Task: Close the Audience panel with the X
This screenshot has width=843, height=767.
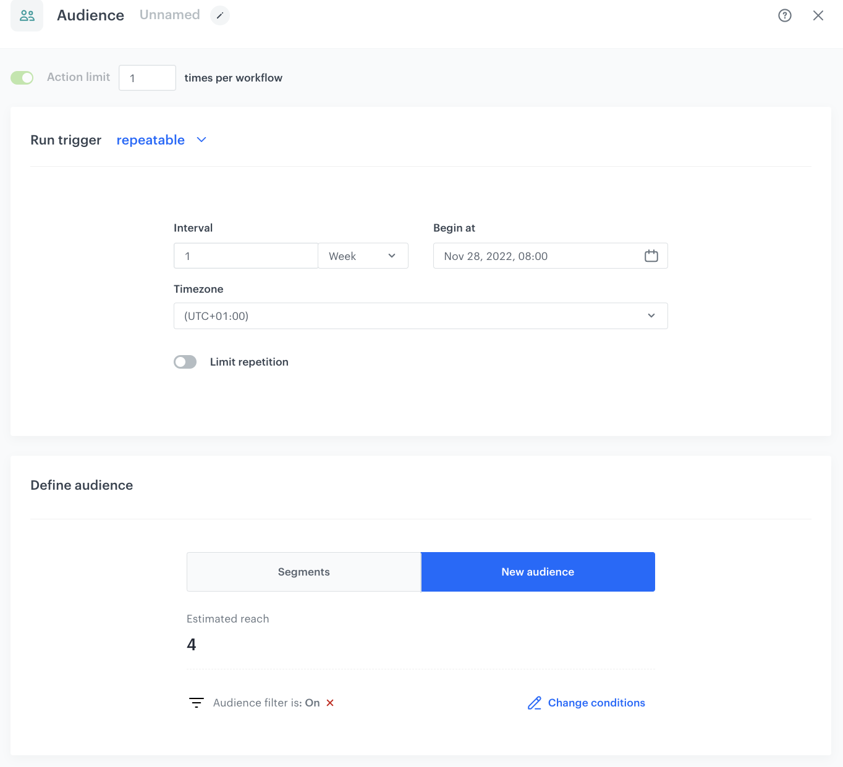Action: [818, 15]
